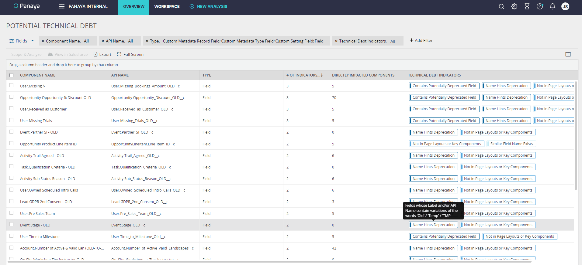Screen dimensions: 582x265
Task: Click View in Salesforce
Action: click(x=68, y=54)
